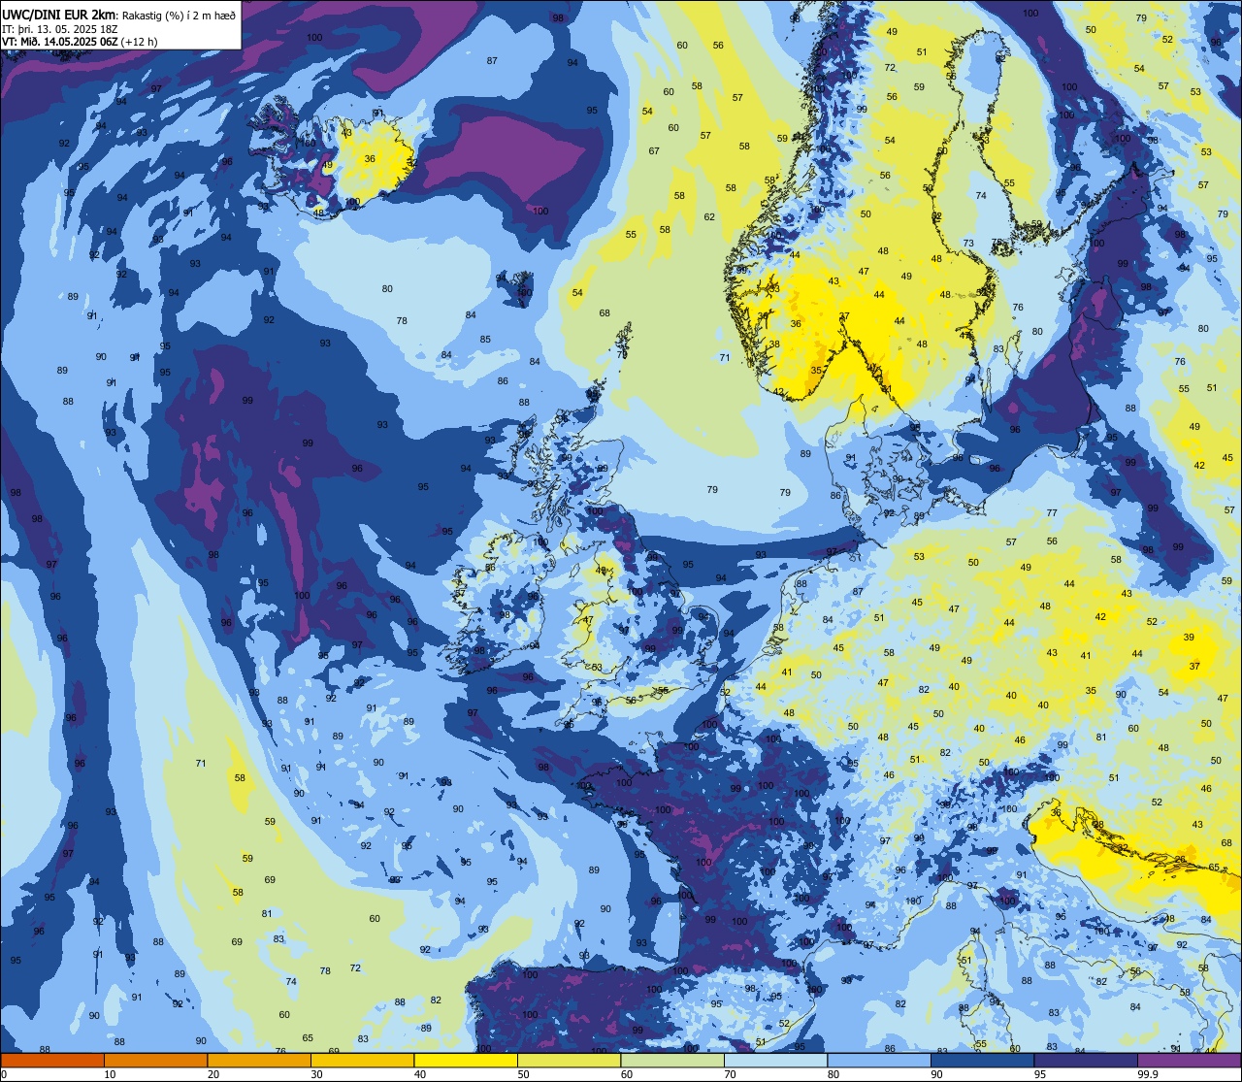
Task: Click the light blue 80–90 legend swatch
Action: 879,1061
